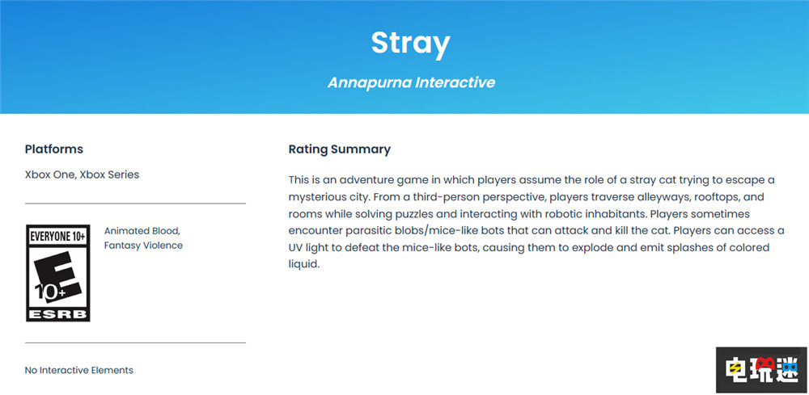The width and height of the screenshot is (809, 395).
Task: Click the ESRB Everyone 10+ rating icon
Action: 58,273
